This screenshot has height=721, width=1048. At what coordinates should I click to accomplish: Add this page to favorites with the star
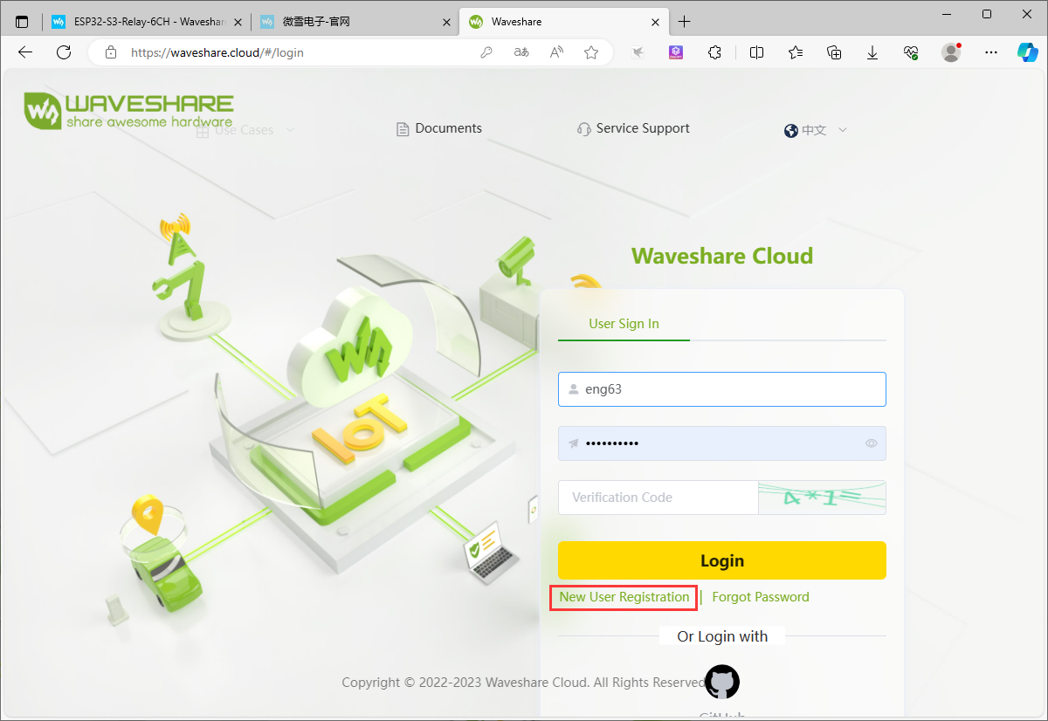(591, 52)
